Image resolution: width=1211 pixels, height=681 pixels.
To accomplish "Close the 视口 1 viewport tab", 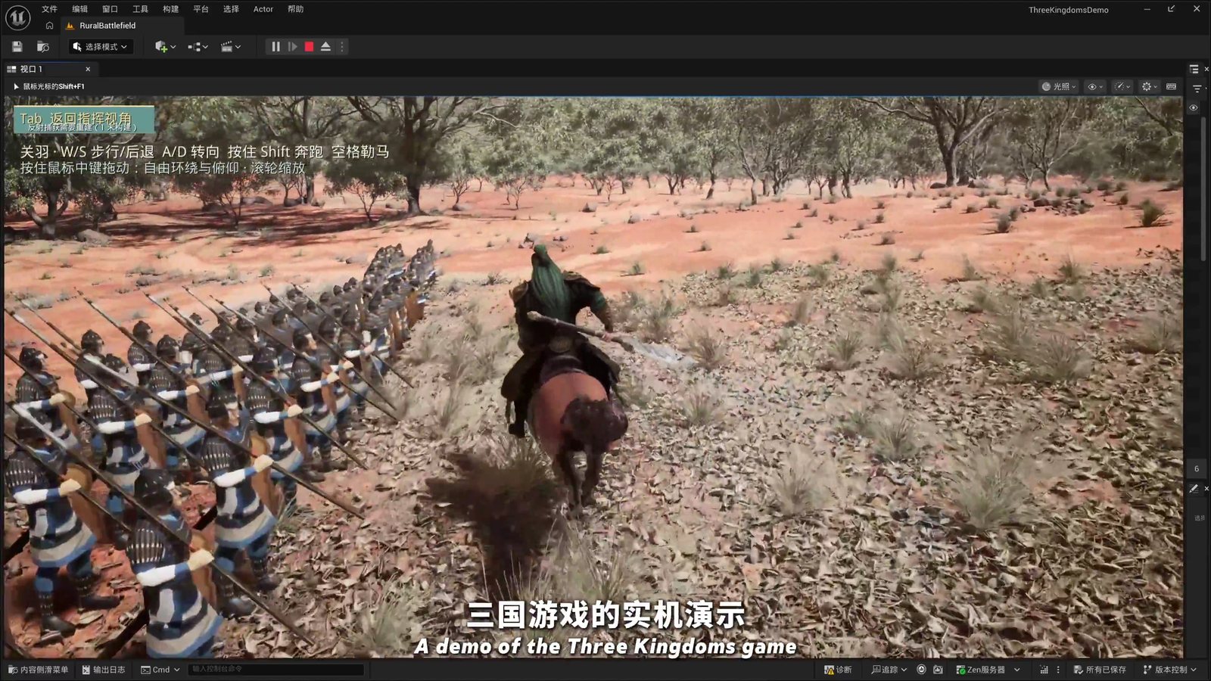I will pos(88,69).
